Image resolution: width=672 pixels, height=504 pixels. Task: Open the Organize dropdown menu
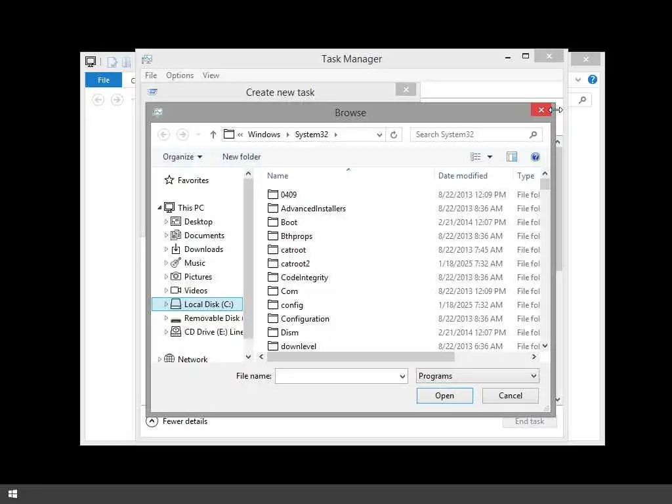[182, 157]
